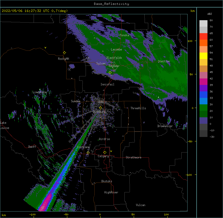Pick the slate-violet swatch between 10 and 0

pos(203,121)
